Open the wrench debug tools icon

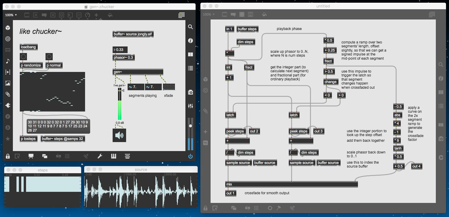tap(100, 156)
